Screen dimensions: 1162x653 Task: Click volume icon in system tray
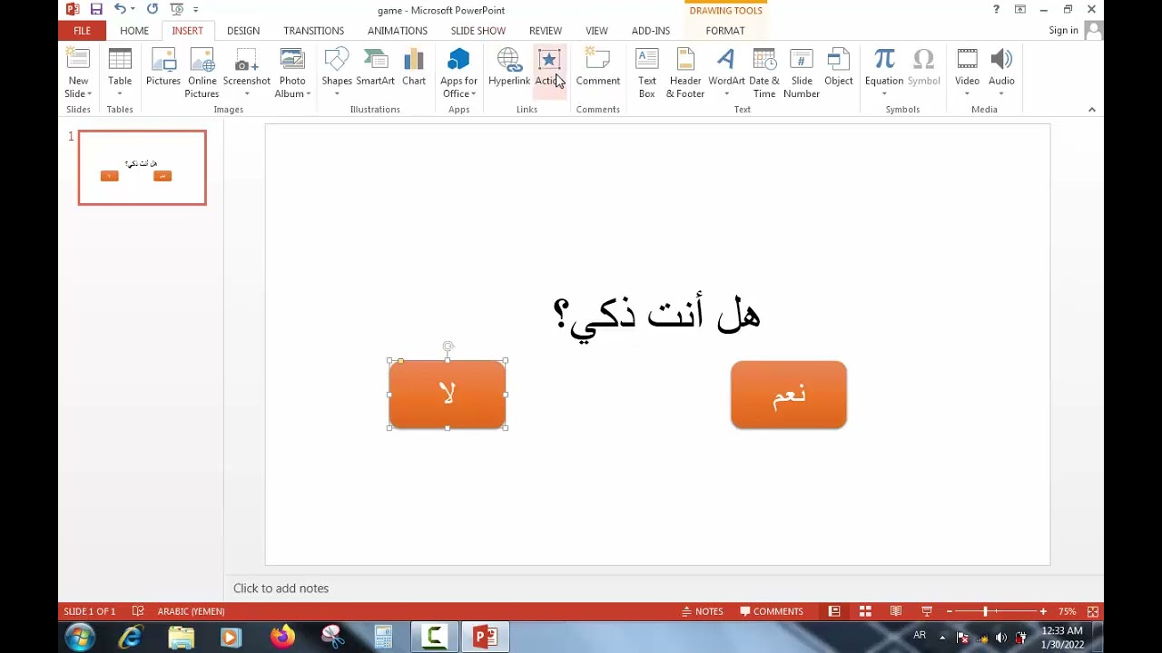pos(1001,638)
